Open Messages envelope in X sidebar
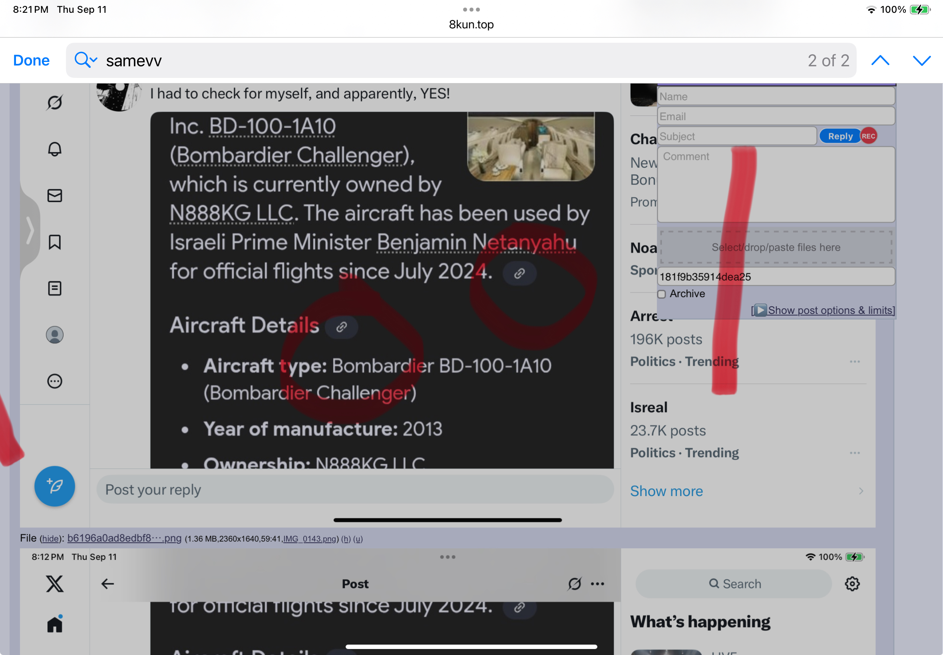The height and width of the screenshot is (655, 943). click(55, 195)
